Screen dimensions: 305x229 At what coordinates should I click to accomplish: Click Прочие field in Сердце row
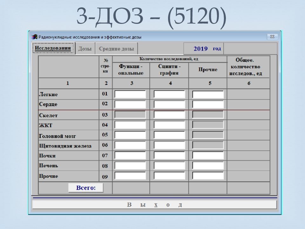[208, 104]
